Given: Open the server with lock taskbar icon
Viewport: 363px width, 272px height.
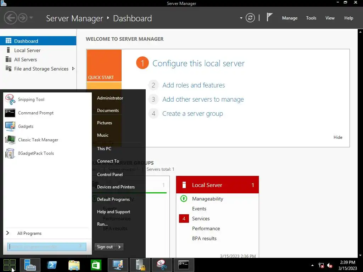Looking at the screenshot, I should click(140, 265).
